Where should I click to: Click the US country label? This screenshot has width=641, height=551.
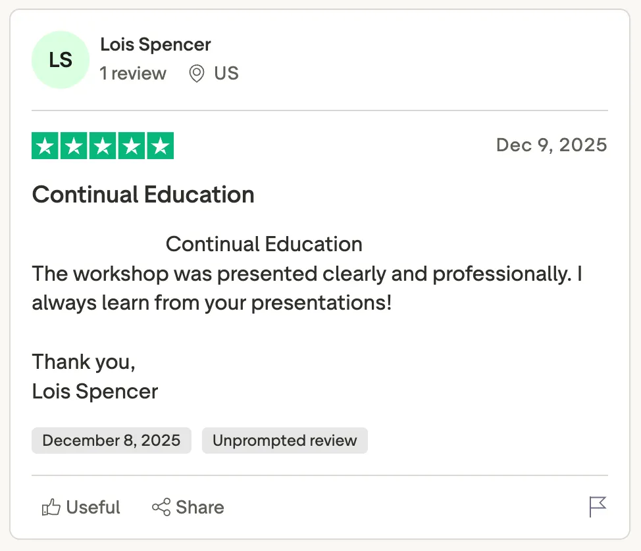[226, 73]
